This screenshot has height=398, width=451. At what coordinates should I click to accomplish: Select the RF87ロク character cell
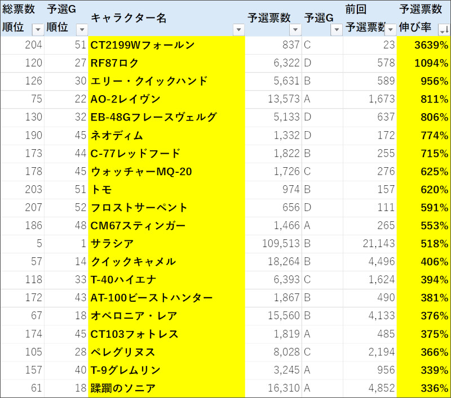pos(166,63)
